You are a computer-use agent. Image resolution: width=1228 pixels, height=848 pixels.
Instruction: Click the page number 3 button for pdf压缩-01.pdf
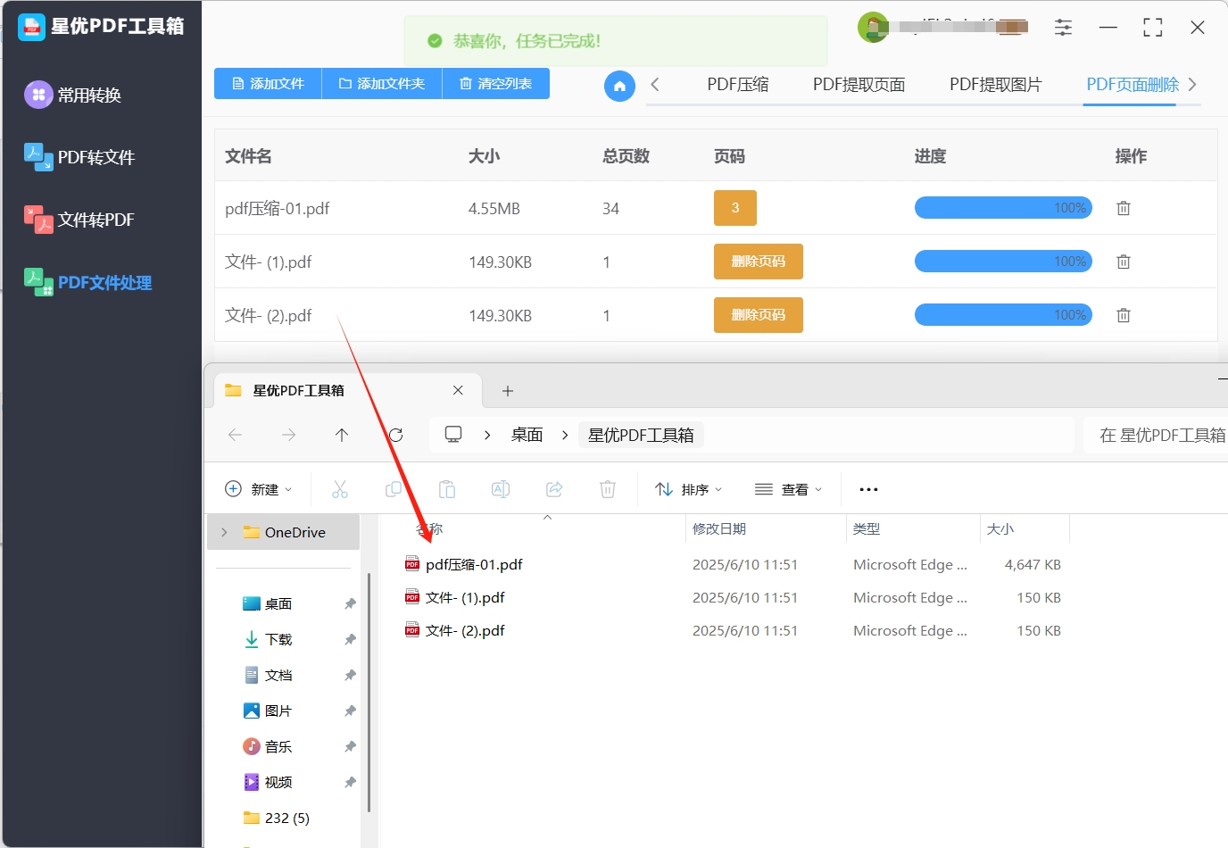735,208
